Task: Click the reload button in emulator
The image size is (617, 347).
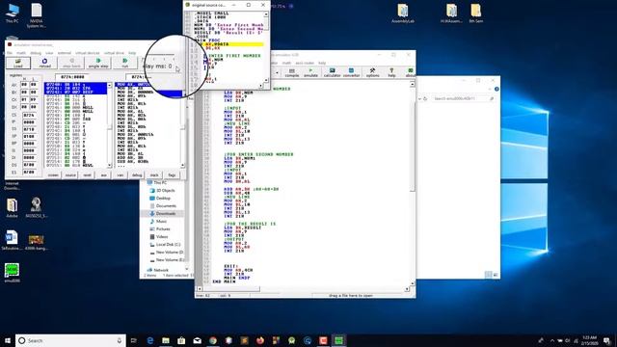Action: point(45,63)
